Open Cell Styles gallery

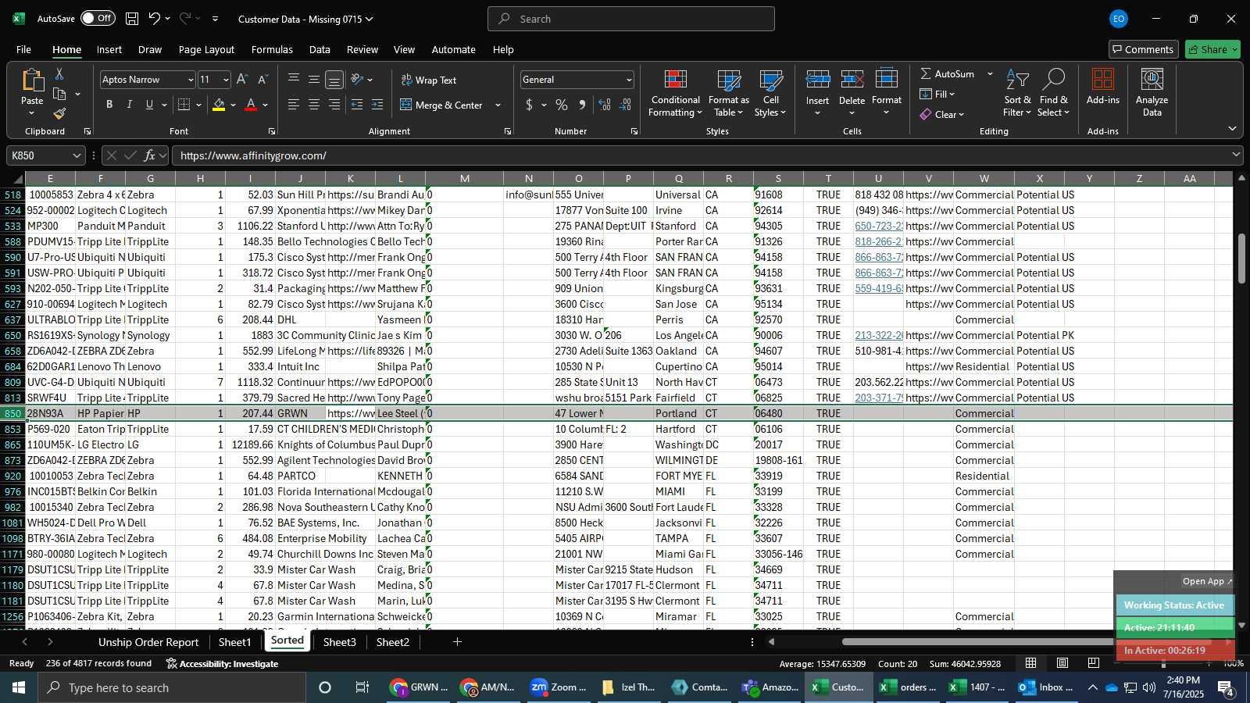coord(770,93)
